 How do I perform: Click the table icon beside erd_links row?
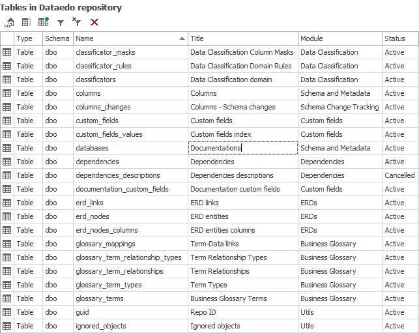coord(7,203)
